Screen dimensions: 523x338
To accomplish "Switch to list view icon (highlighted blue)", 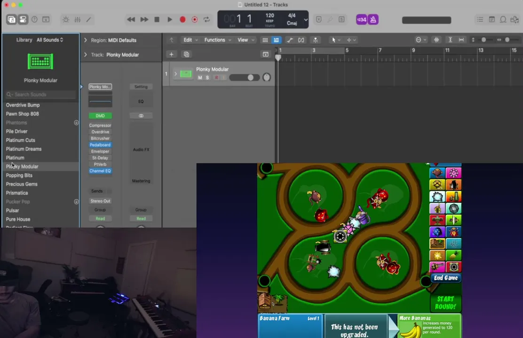I will (x=276, y=40).
